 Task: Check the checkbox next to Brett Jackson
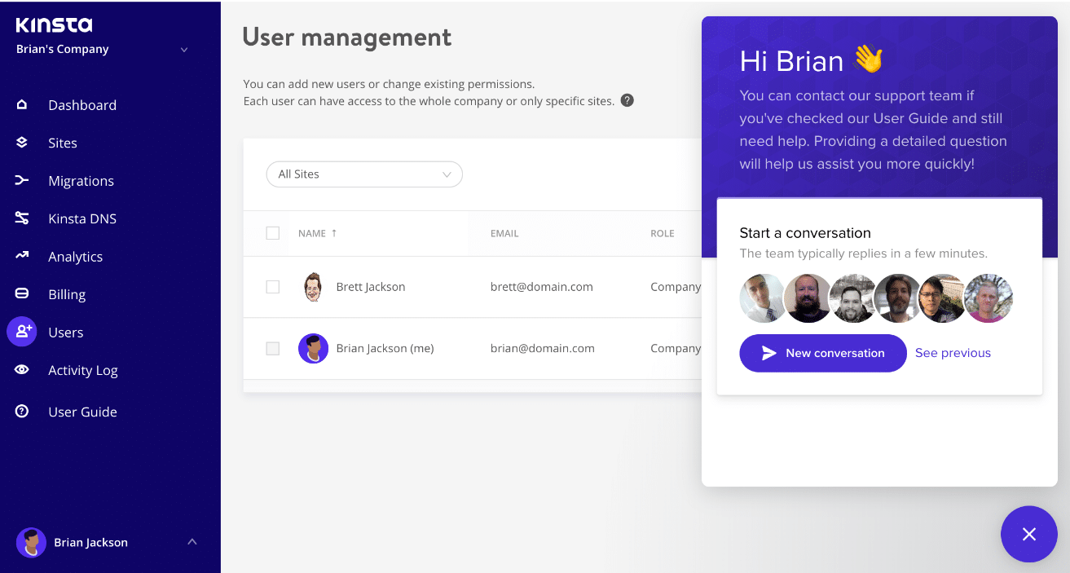[273, 287]
